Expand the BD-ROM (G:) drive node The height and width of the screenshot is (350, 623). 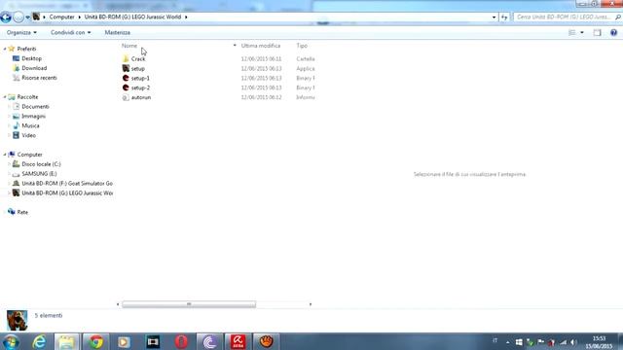pyautogui.click(x=9, y=192)
